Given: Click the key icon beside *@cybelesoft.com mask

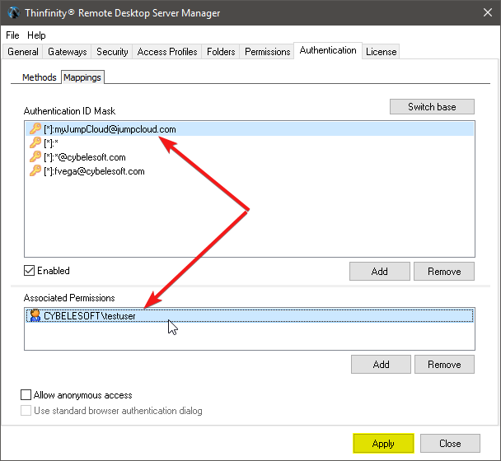Looking at the screenshot, I should click(35, 157).
